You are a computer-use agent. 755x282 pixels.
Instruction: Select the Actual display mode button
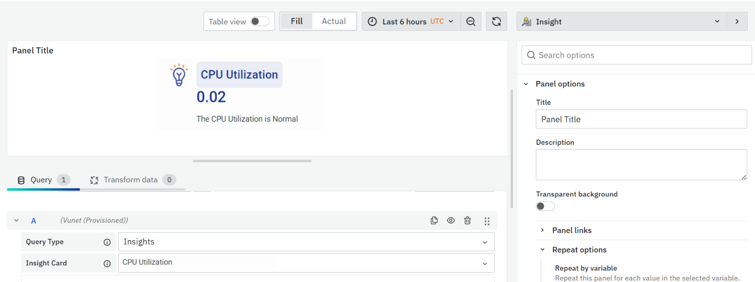tap(334, 21)
